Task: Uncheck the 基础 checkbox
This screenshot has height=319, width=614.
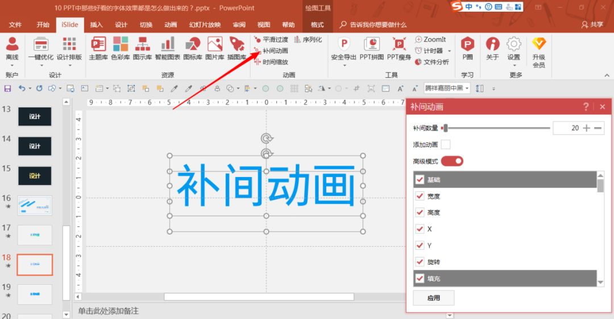Action: [x=420, y=180]
